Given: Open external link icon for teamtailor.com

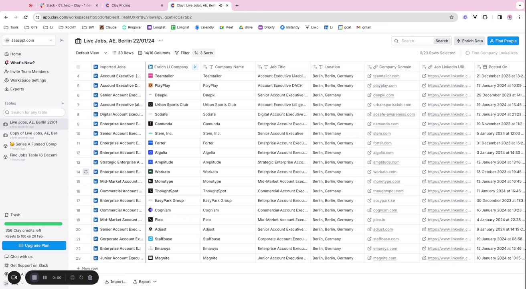Looking at the screenshot, I should tap(370, 76).
